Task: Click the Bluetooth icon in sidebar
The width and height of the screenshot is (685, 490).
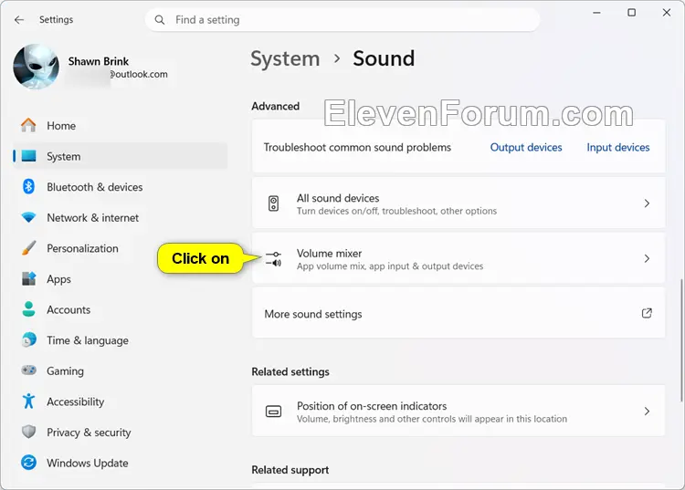Action: (x=29, y=187)
